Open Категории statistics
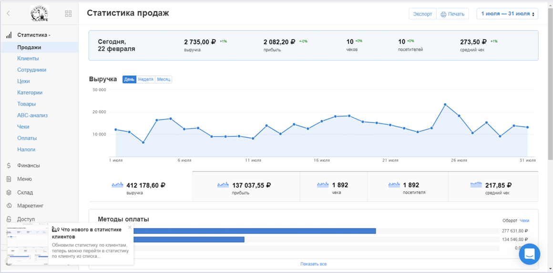This screenshot has width=553, height=273. coord(30,93)
